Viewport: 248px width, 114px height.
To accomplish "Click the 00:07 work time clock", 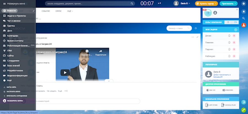I will coord(147,3).
